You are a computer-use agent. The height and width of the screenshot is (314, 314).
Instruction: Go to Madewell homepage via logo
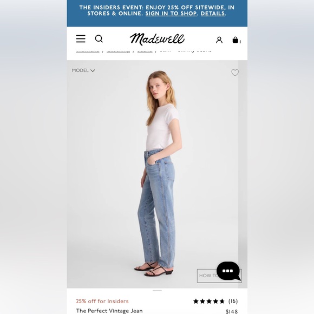157,39
